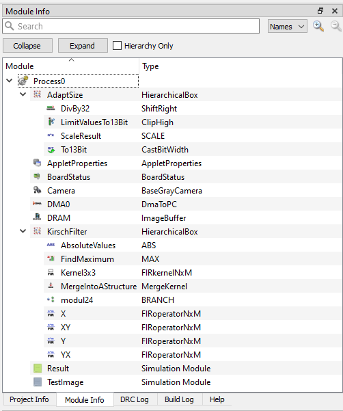
Task: Collapse the KirschFilter hierarchical box
Action: click(23, 231)
